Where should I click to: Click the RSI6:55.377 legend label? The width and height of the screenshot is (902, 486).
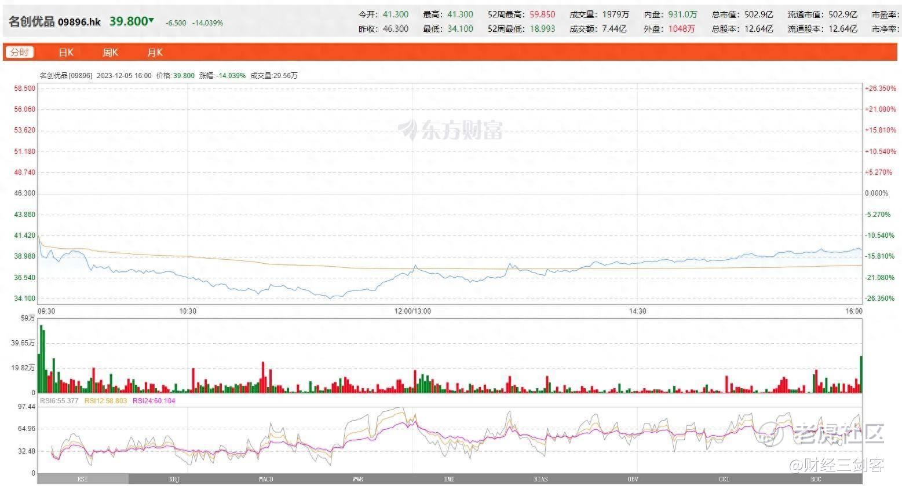click(x=59, y=400)
